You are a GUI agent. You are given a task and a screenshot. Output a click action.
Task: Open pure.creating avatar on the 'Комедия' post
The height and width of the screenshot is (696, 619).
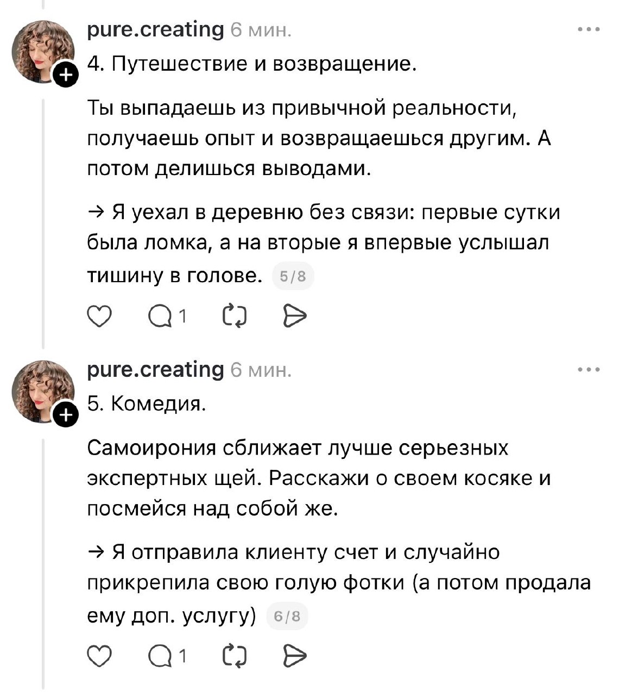pyautogui.click(x=42, y=391)
